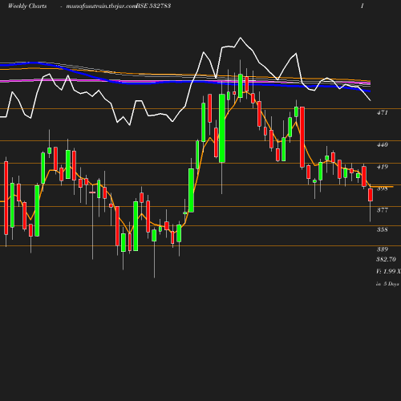Click the 358 price axis label

pos(383,229)
